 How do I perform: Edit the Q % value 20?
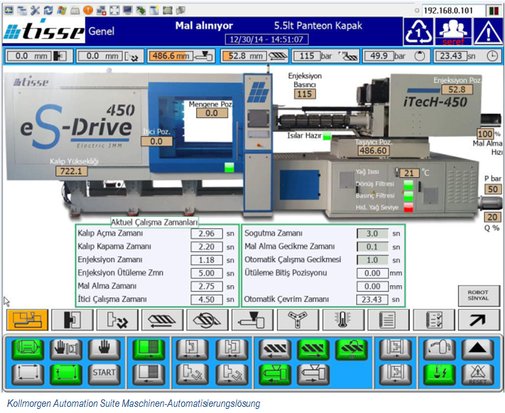tap(492, 217)
